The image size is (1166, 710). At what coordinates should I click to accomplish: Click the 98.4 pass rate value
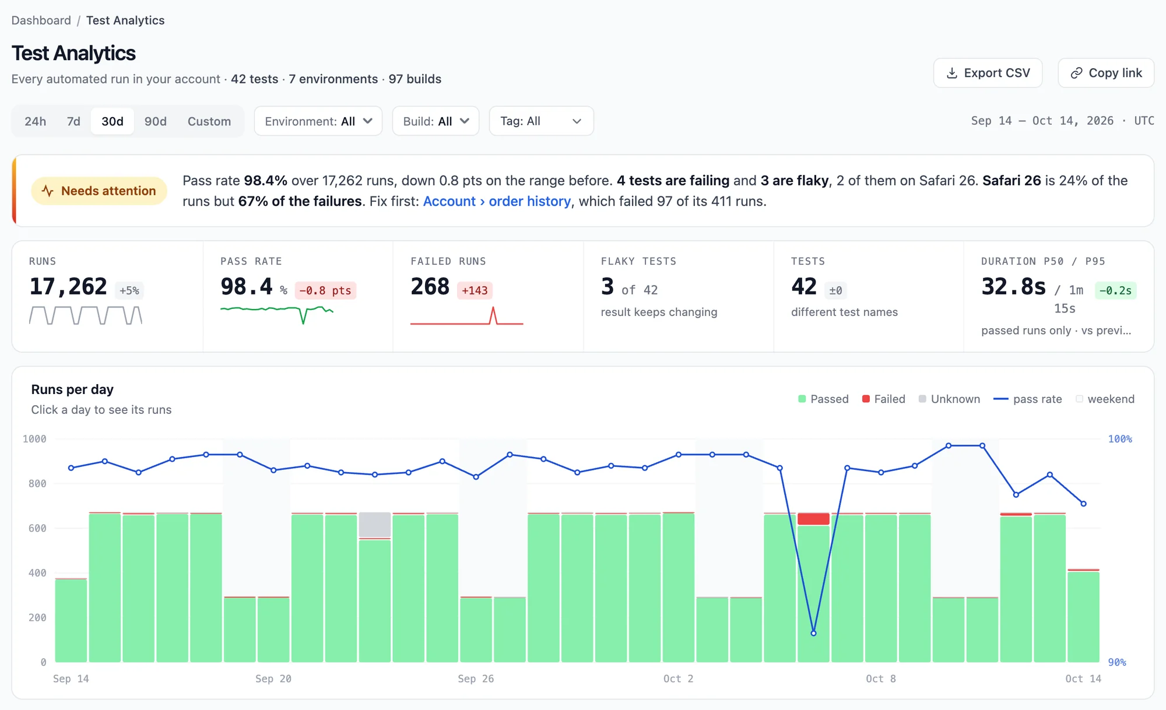click(x=247, y=287)
